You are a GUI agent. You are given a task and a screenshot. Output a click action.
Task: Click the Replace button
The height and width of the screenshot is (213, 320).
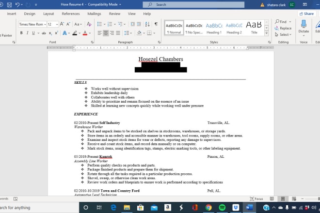tap(285, 28)
